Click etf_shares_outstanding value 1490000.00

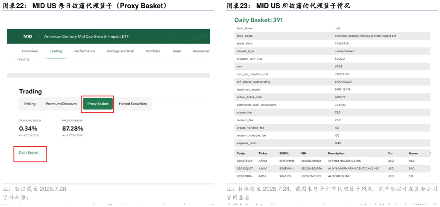tap(343, 82)
